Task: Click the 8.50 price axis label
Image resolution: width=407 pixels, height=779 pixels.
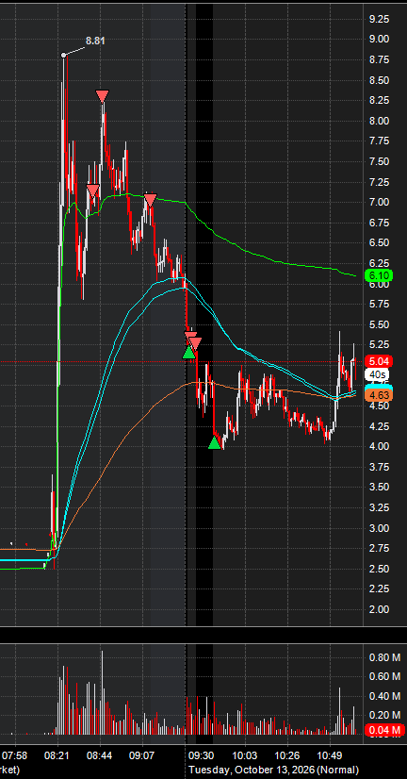Action: (379, 80)
